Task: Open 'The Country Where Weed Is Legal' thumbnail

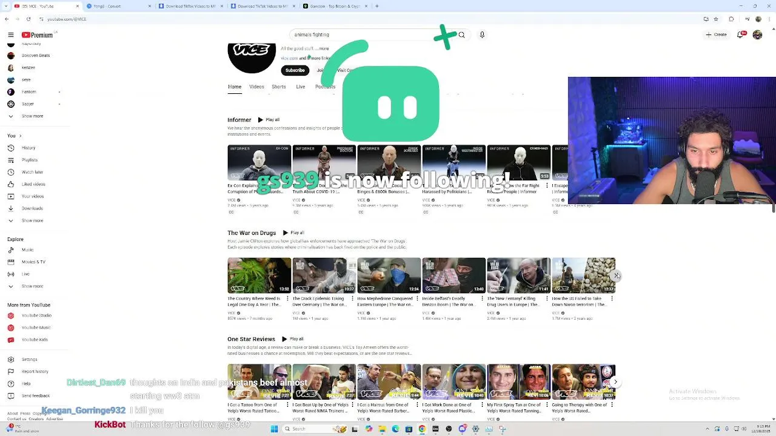Action: click(x=259, y=276)
